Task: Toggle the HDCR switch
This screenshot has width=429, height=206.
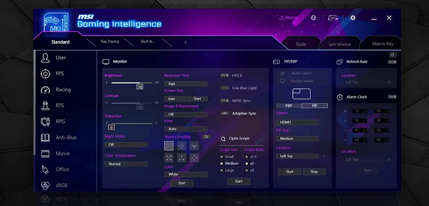Action: (x=225, y=75)
